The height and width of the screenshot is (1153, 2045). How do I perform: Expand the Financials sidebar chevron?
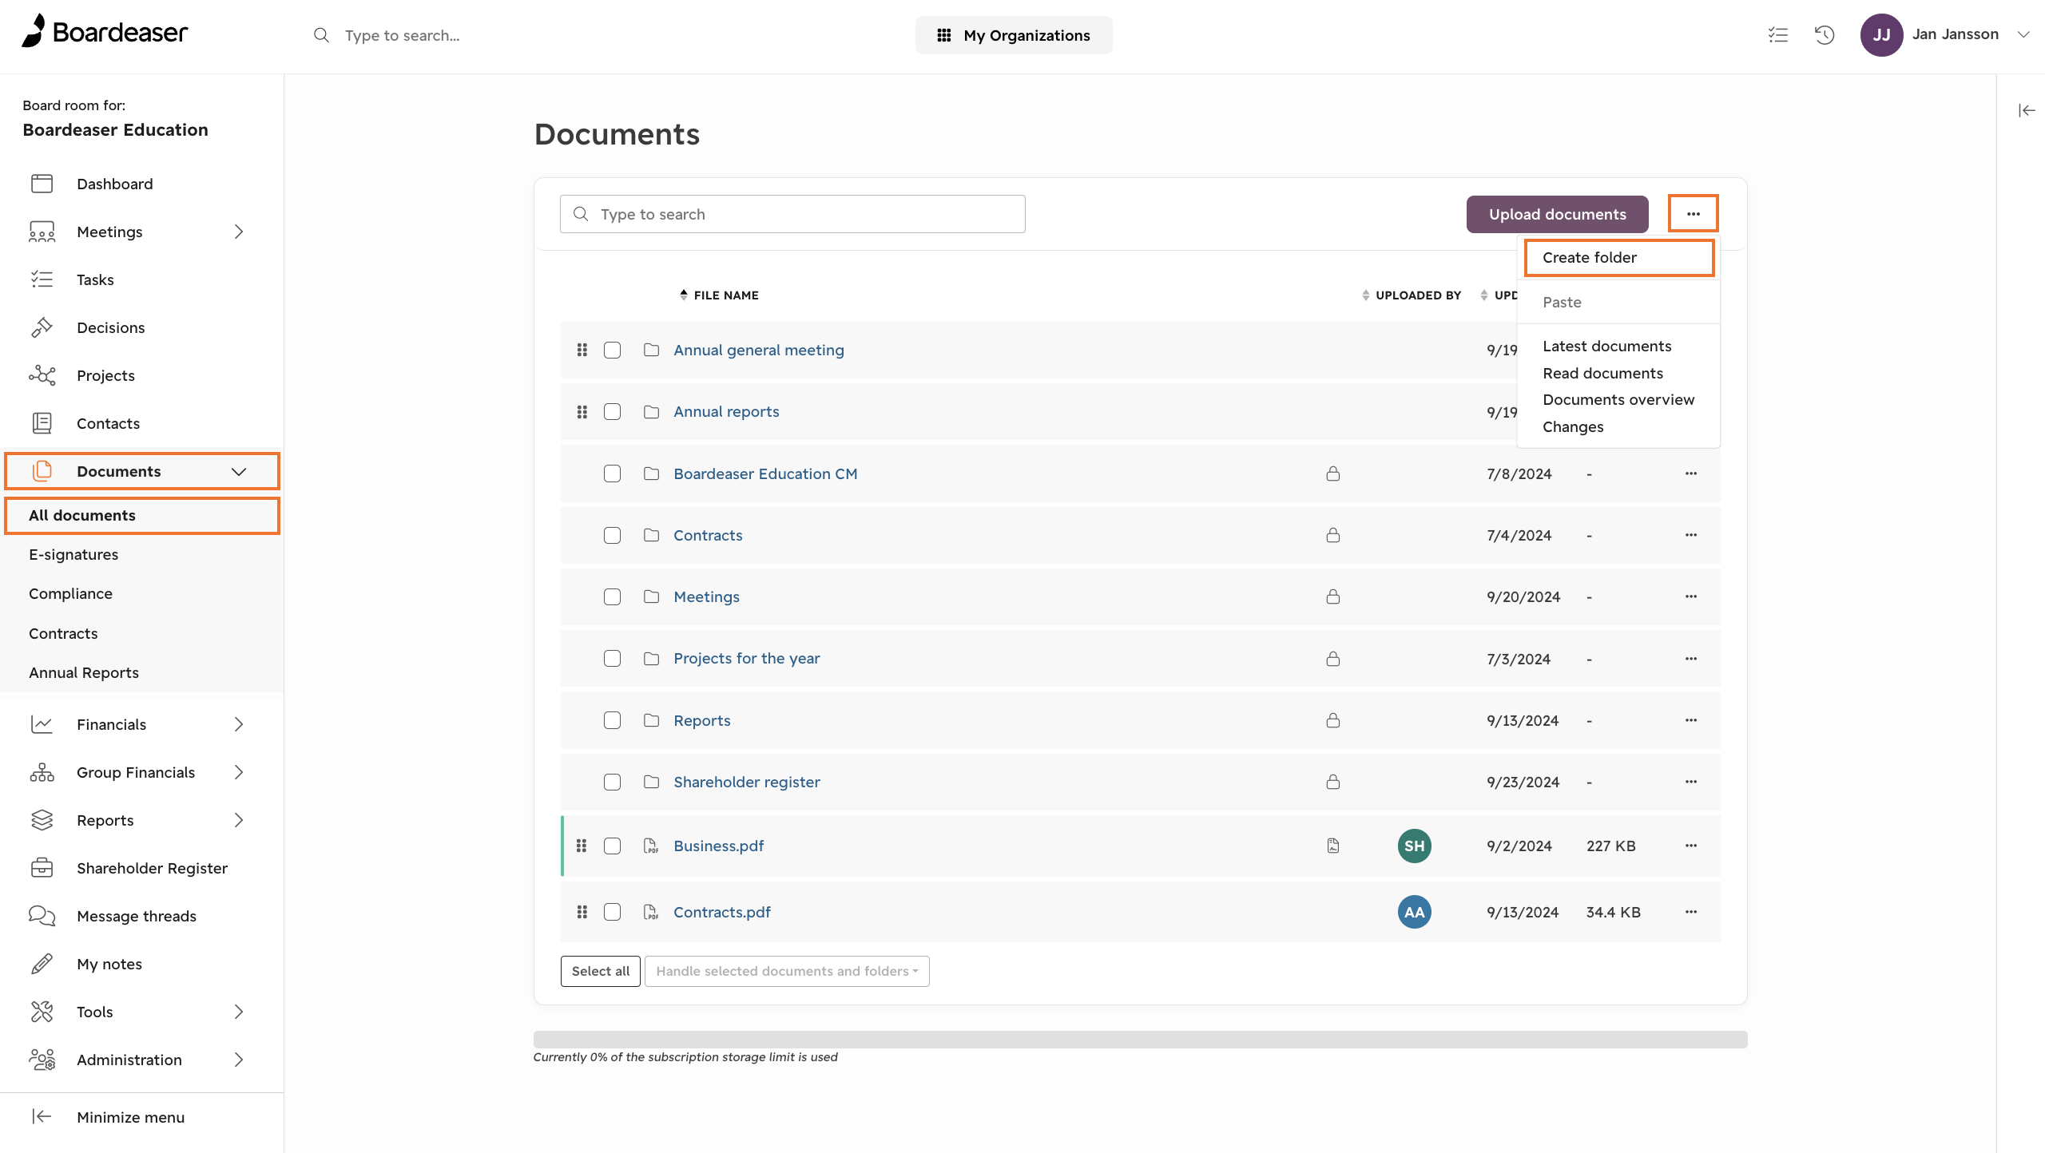238,724
